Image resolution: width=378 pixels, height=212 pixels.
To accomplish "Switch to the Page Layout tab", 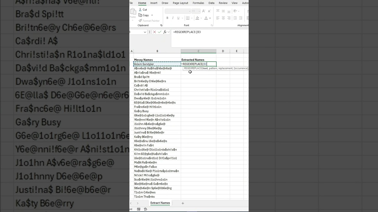I will point(180,3).
